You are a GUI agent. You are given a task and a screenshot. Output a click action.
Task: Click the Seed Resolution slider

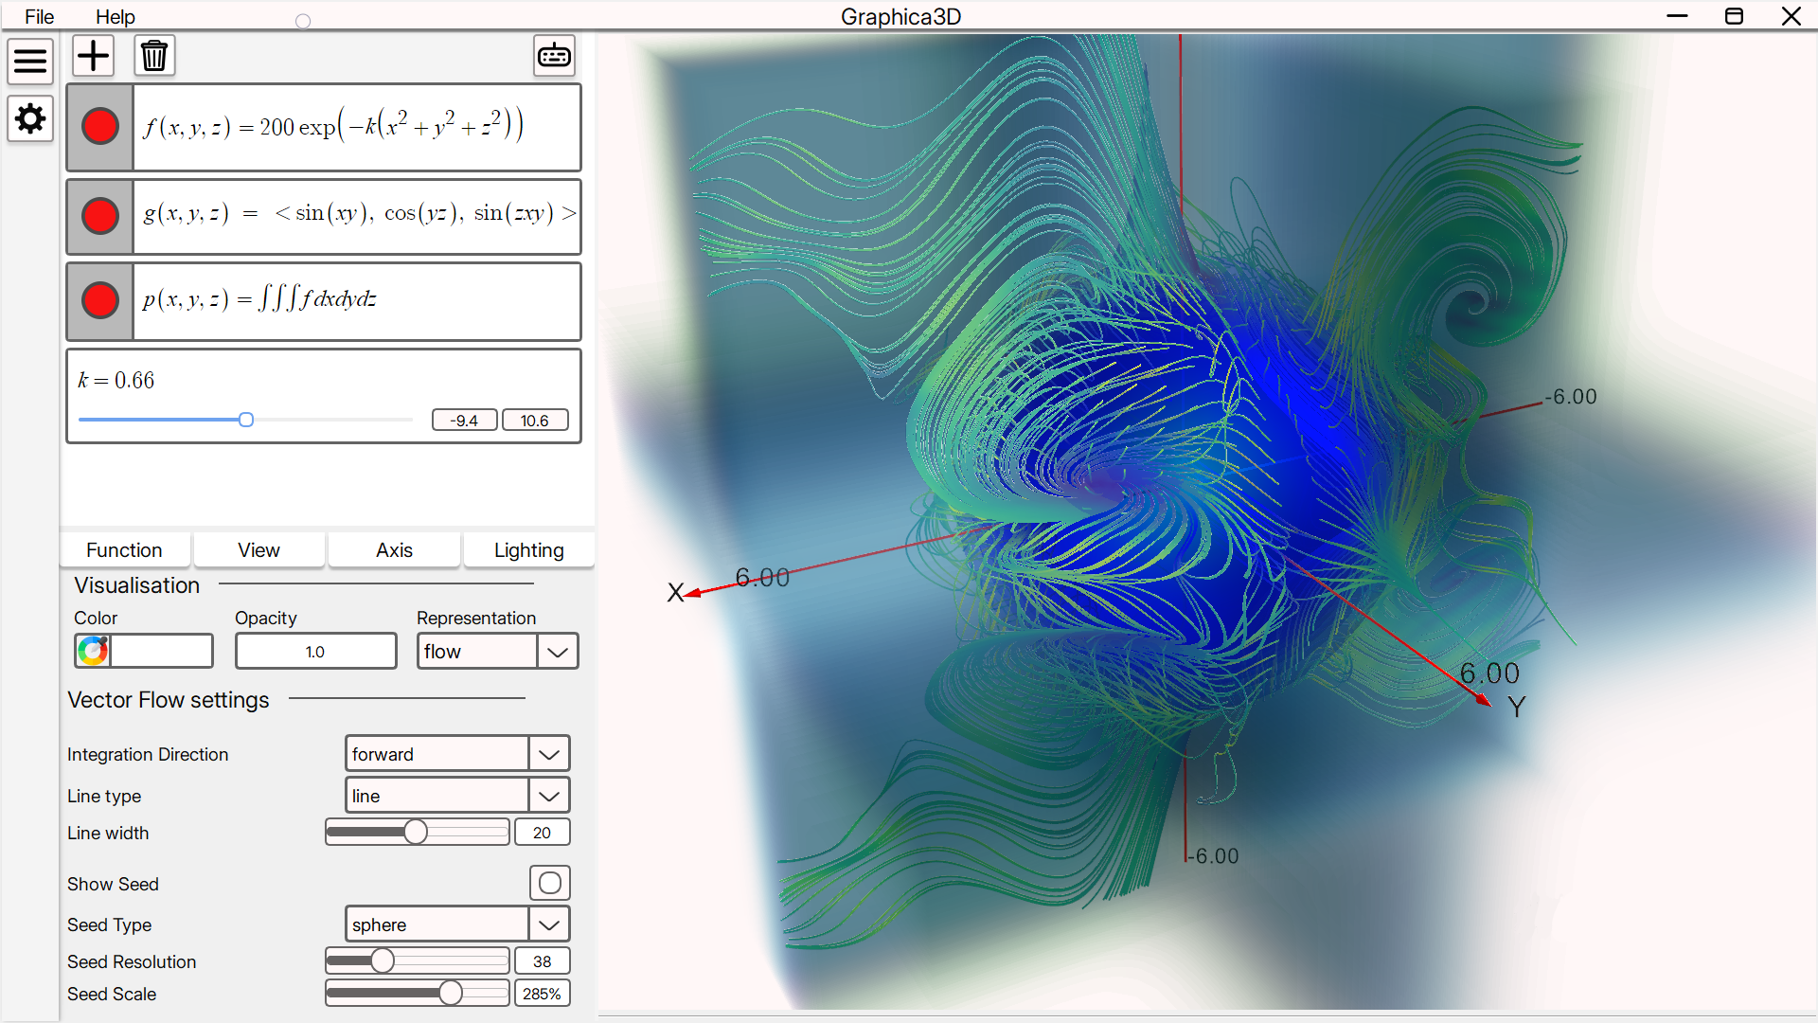click(x=418, y=961)
